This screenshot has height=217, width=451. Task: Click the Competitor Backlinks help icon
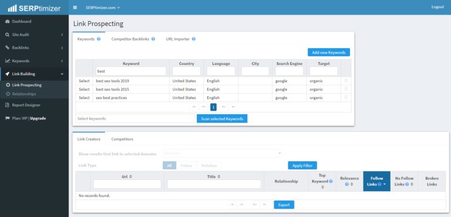coord(153,39)
